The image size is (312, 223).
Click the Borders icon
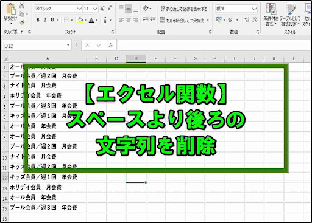66,20
